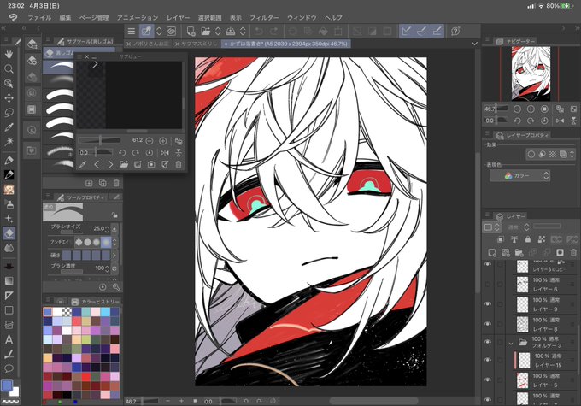
Task: Flip horizontal in the Navigator panel
Action: point(560,121)
